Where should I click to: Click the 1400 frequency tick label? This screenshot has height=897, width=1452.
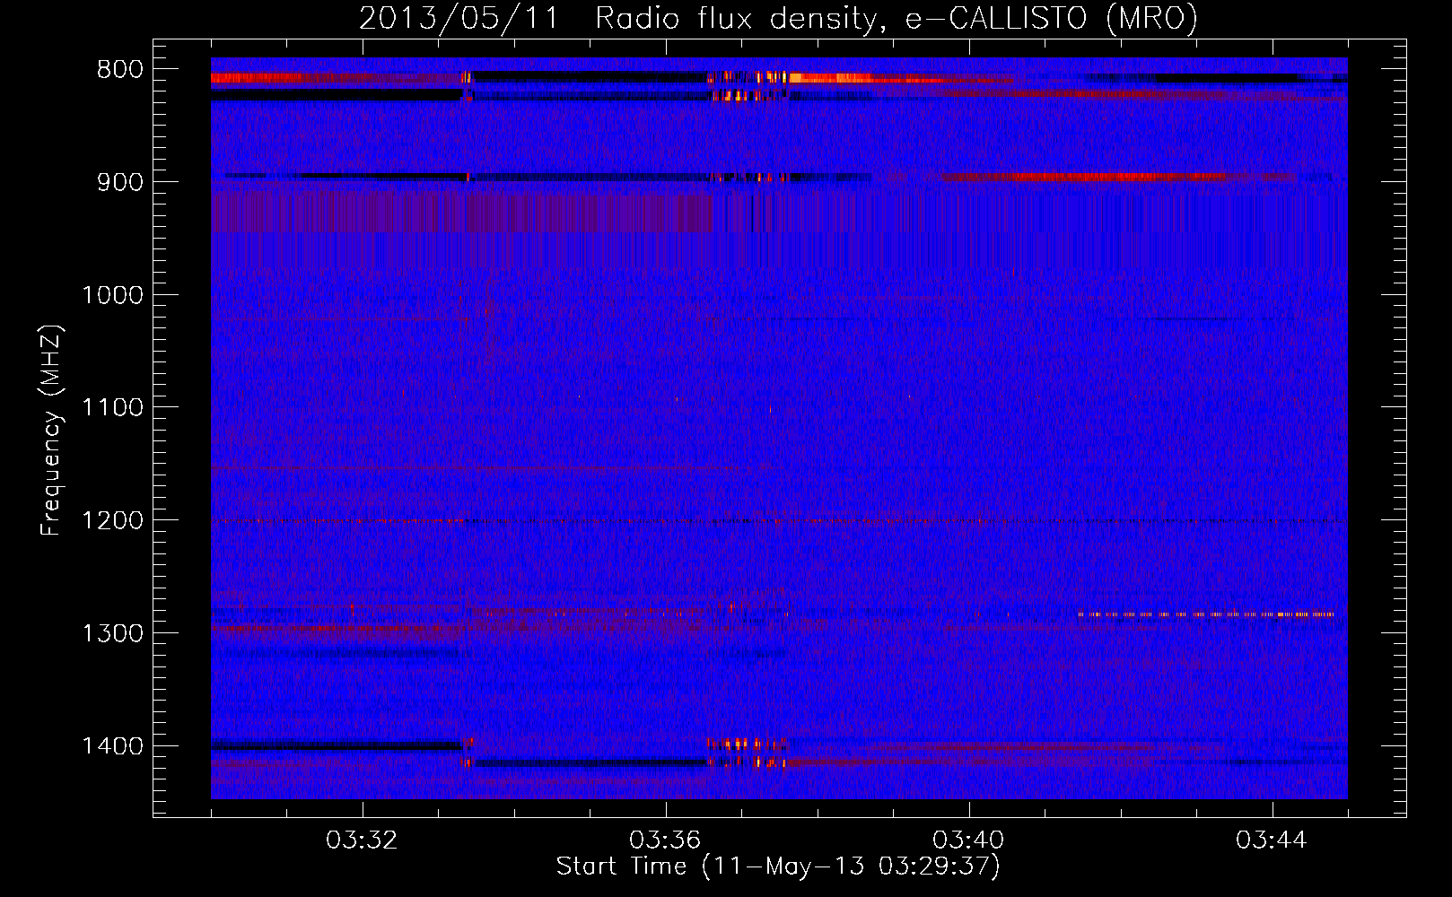click(x=113, y=746)
